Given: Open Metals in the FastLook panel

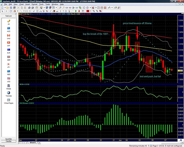Looking at the screenshot, I should [9, 87].
